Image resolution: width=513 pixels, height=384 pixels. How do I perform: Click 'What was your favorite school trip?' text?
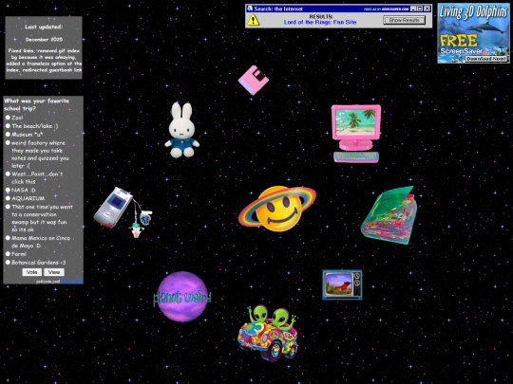point(37,104)
